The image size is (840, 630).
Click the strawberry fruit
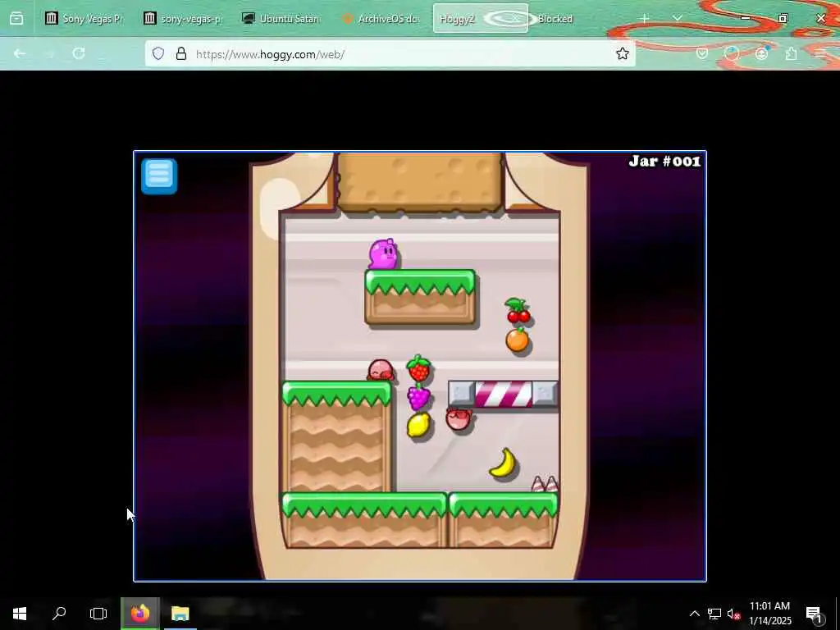pos(418,368)
